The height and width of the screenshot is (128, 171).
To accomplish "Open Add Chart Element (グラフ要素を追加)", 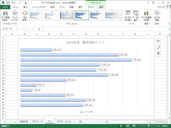I will [x=5, y=16].
